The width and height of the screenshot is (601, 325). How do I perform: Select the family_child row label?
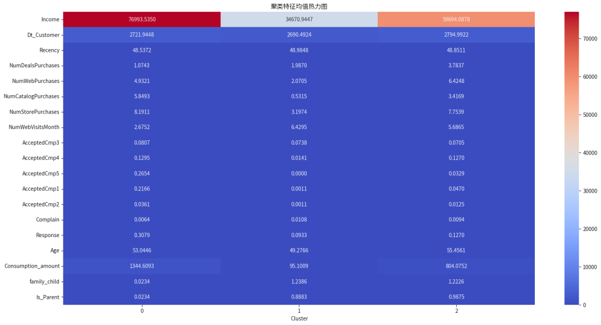pos(45,281)
